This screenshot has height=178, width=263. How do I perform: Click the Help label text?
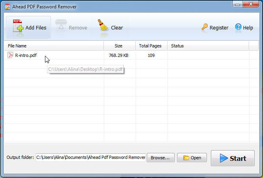248,27
